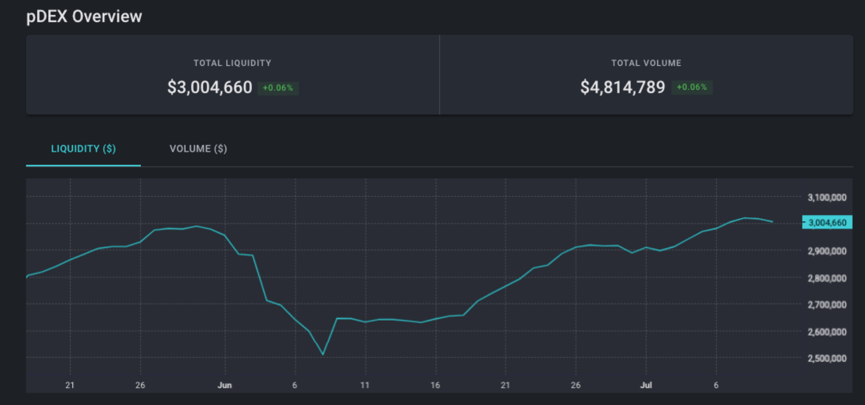This screenshot has height=405, width=865.
Task: Click the highlighted 3,004,660 price marker
Action: click(827, 222)
